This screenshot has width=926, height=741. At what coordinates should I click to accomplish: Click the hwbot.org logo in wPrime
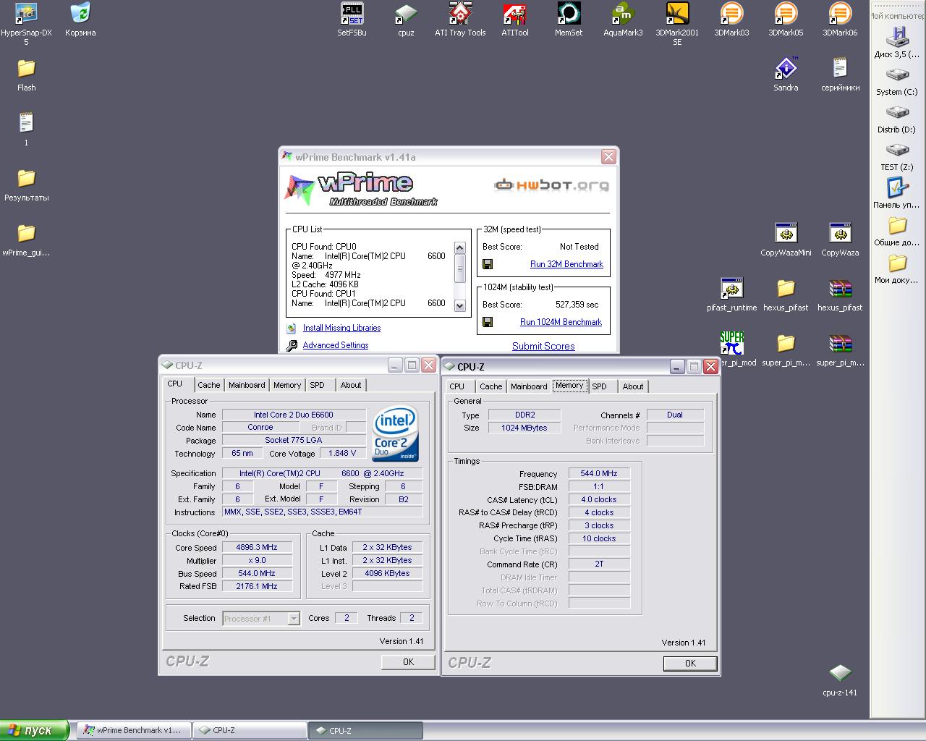(552, 185)
